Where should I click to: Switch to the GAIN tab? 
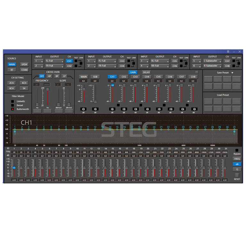pos(133,72)
